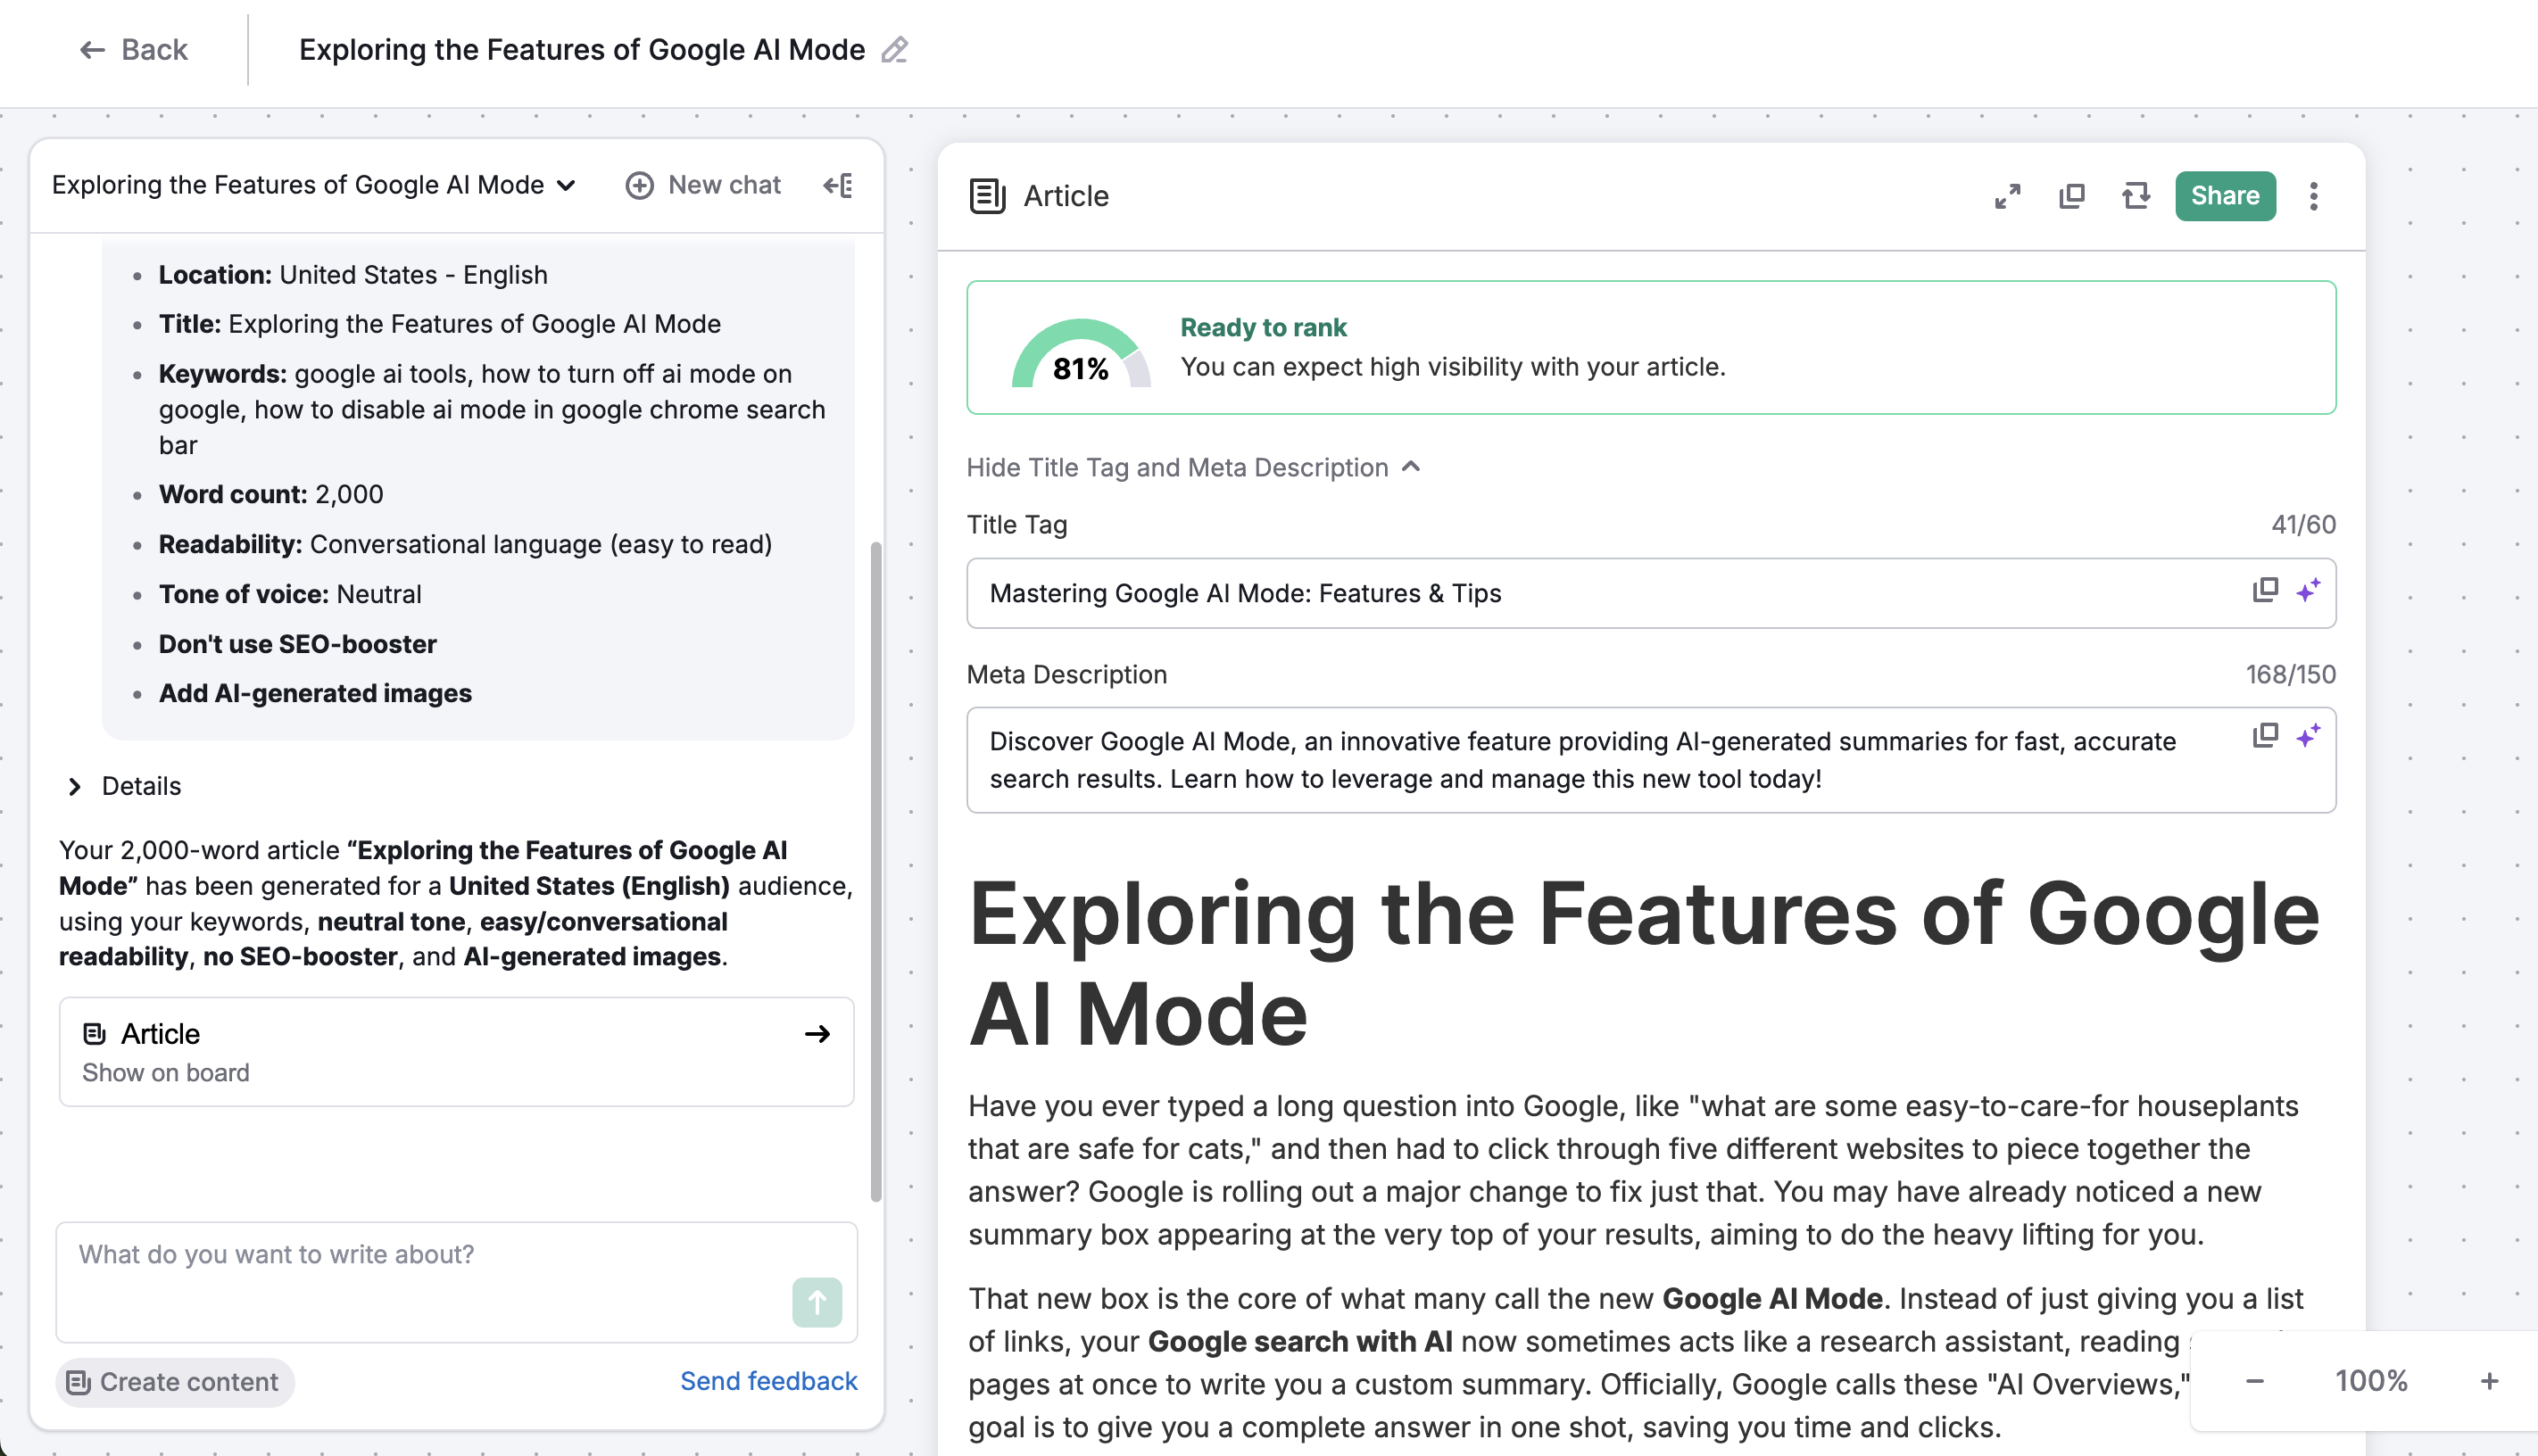Click the green send arrow button
Screen dimensions: 2538x1456
[x=816, y=1301]
